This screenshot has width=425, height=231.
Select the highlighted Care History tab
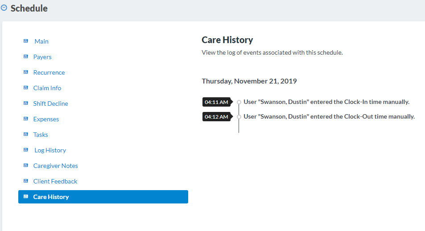[x=103, y=197]
